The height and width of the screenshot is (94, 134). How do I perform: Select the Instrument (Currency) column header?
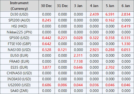[19, 6]
